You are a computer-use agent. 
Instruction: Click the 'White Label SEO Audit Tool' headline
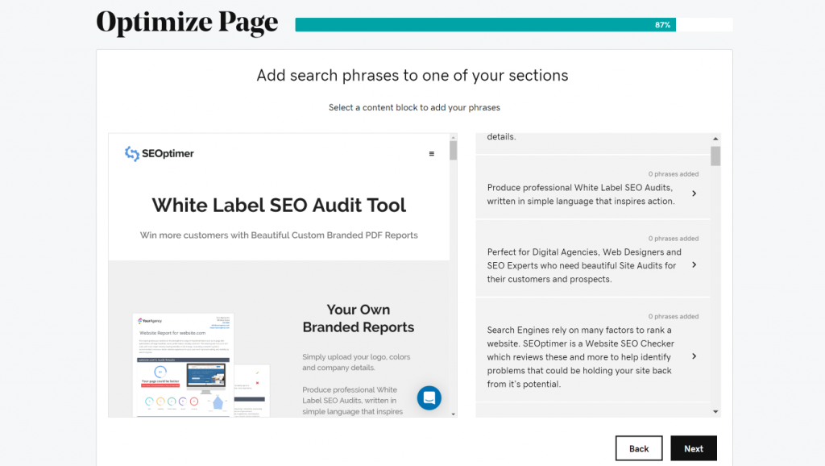pos(278,205)
